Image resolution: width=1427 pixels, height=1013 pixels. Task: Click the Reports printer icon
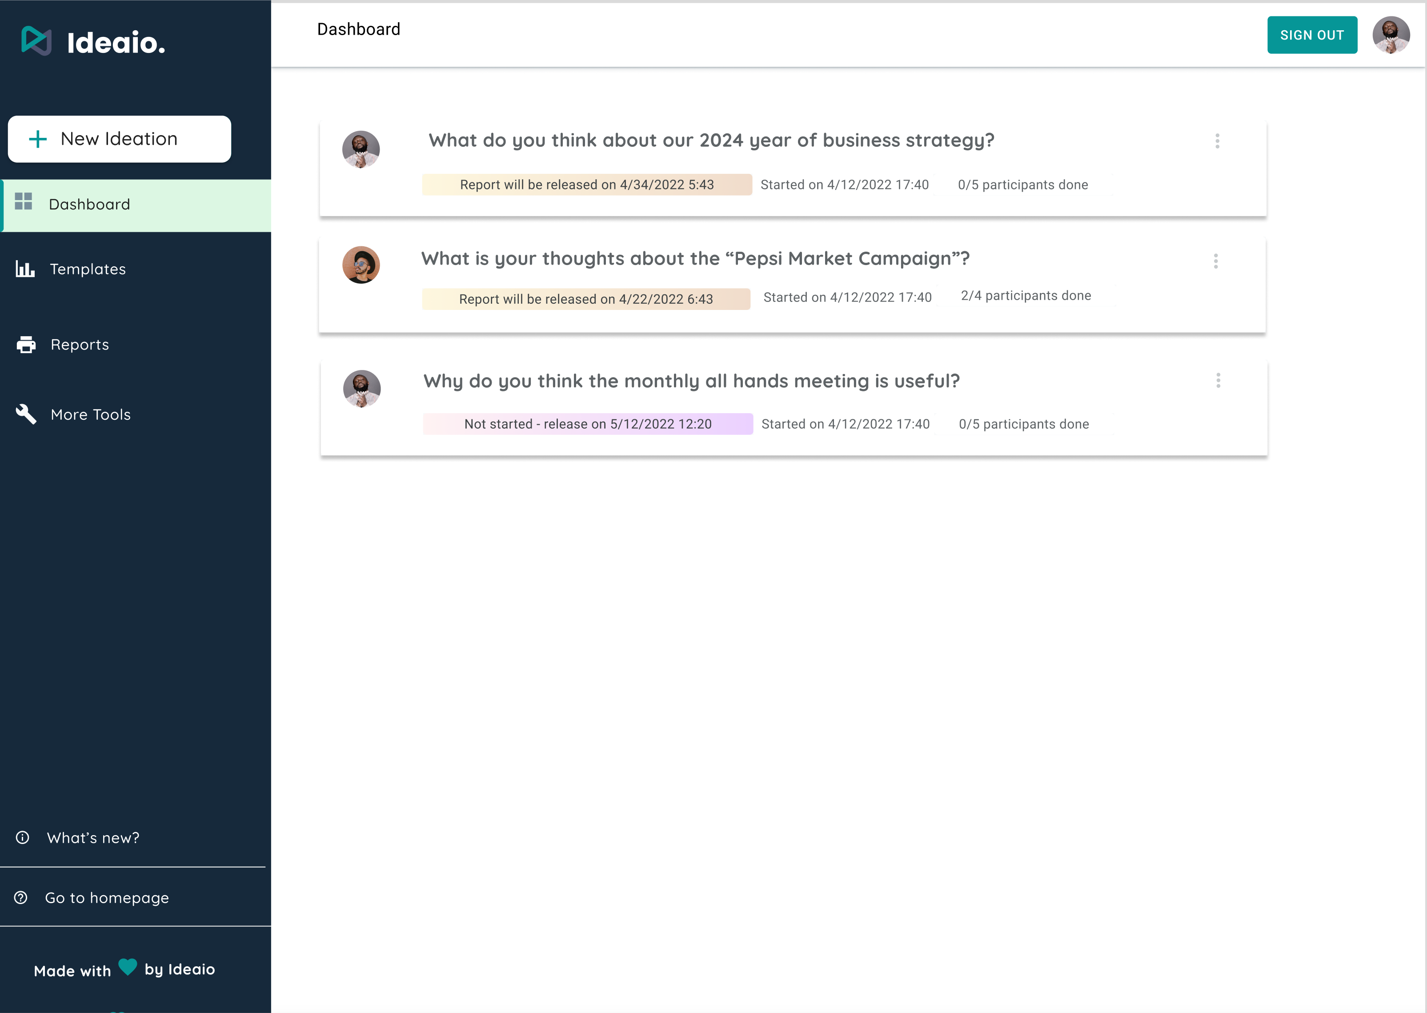(x=26, y=344)
